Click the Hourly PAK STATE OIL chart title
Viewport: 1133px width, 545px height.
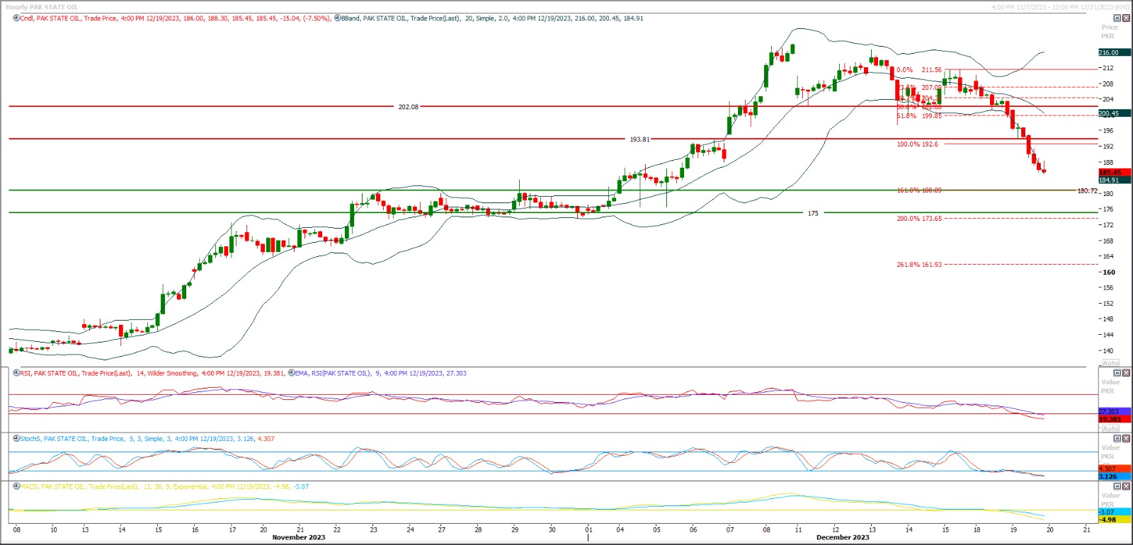pyautogui.click(x=42, y=7)
